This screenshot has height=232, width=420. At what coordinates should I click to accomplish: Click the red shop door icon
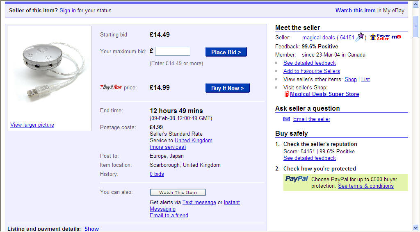click(x=287, y=94)
